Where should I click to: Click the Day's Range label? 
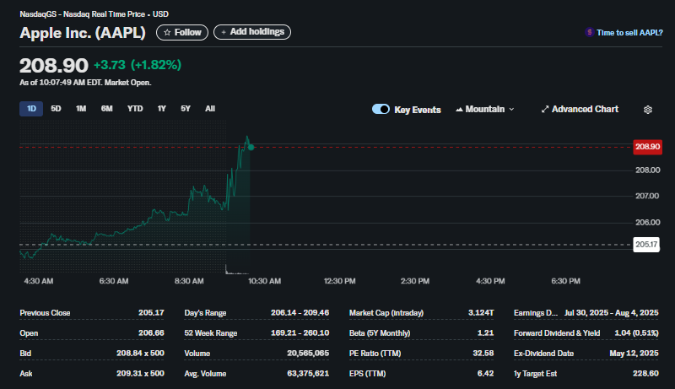click(205, 313)
